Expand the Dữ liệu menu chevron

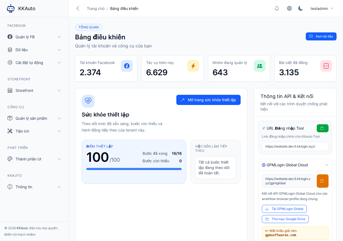coord(59,50)
